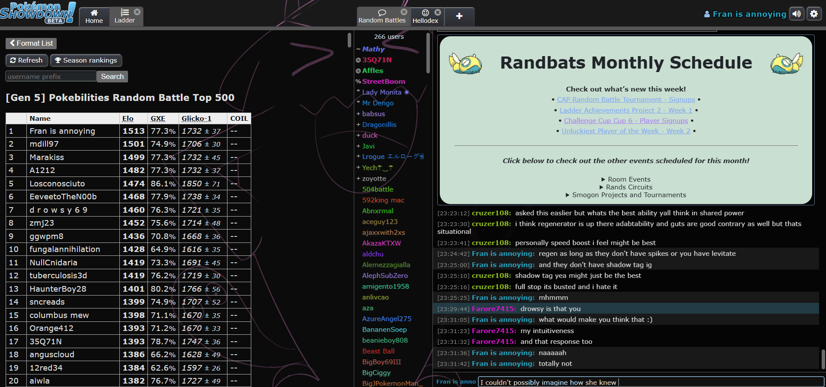The height and width of the screenshot is (387, 826).
Task: Open user StreetBoom in the user list
Action: pyautogui.click(x=383, y=82)
